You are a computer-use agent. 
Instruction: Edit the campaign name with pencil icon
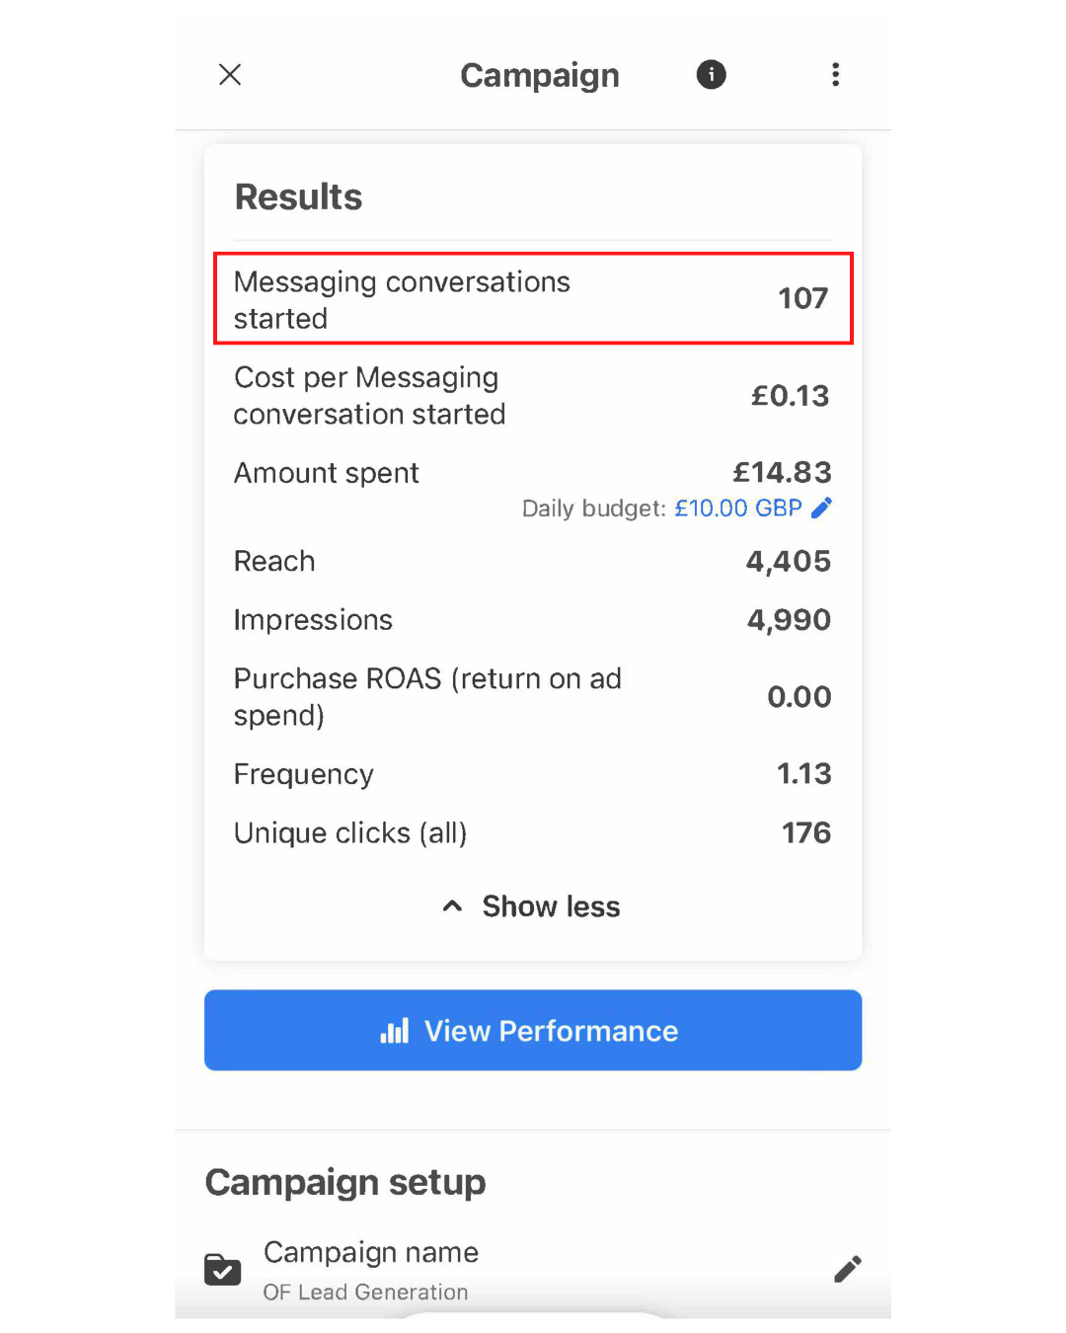[847, 1269]
